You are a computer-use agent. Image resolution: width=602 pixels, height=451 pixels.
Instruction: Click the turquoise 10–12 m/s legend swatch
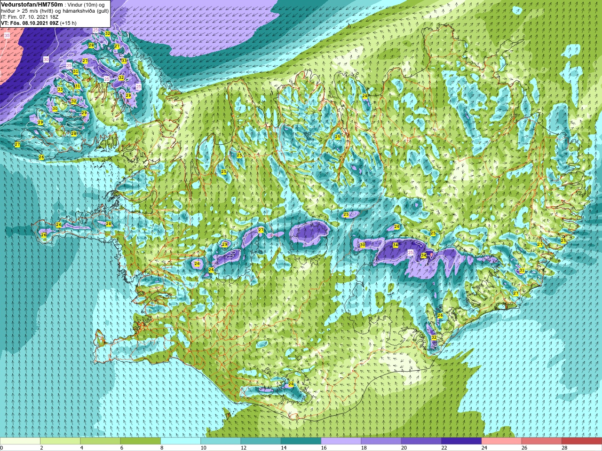pyautogui.click(x=221, y=441)
